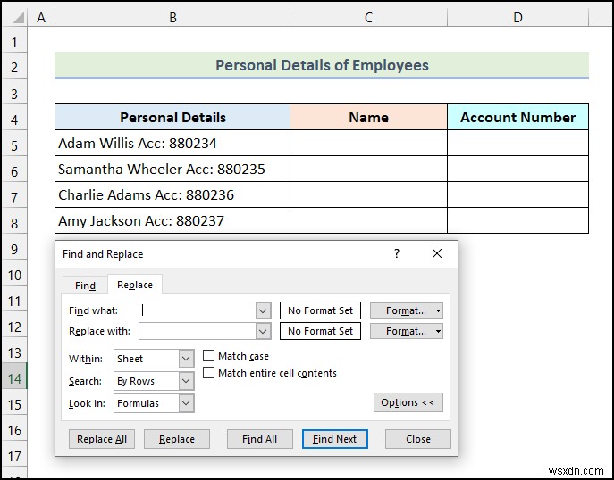Click the No Format Set preview for Replace with
Screen dimensions: 614x480
(x=320, y=332)
